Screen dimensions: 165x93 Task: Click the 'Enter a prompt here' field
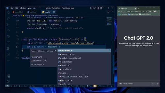coord(134,84)
